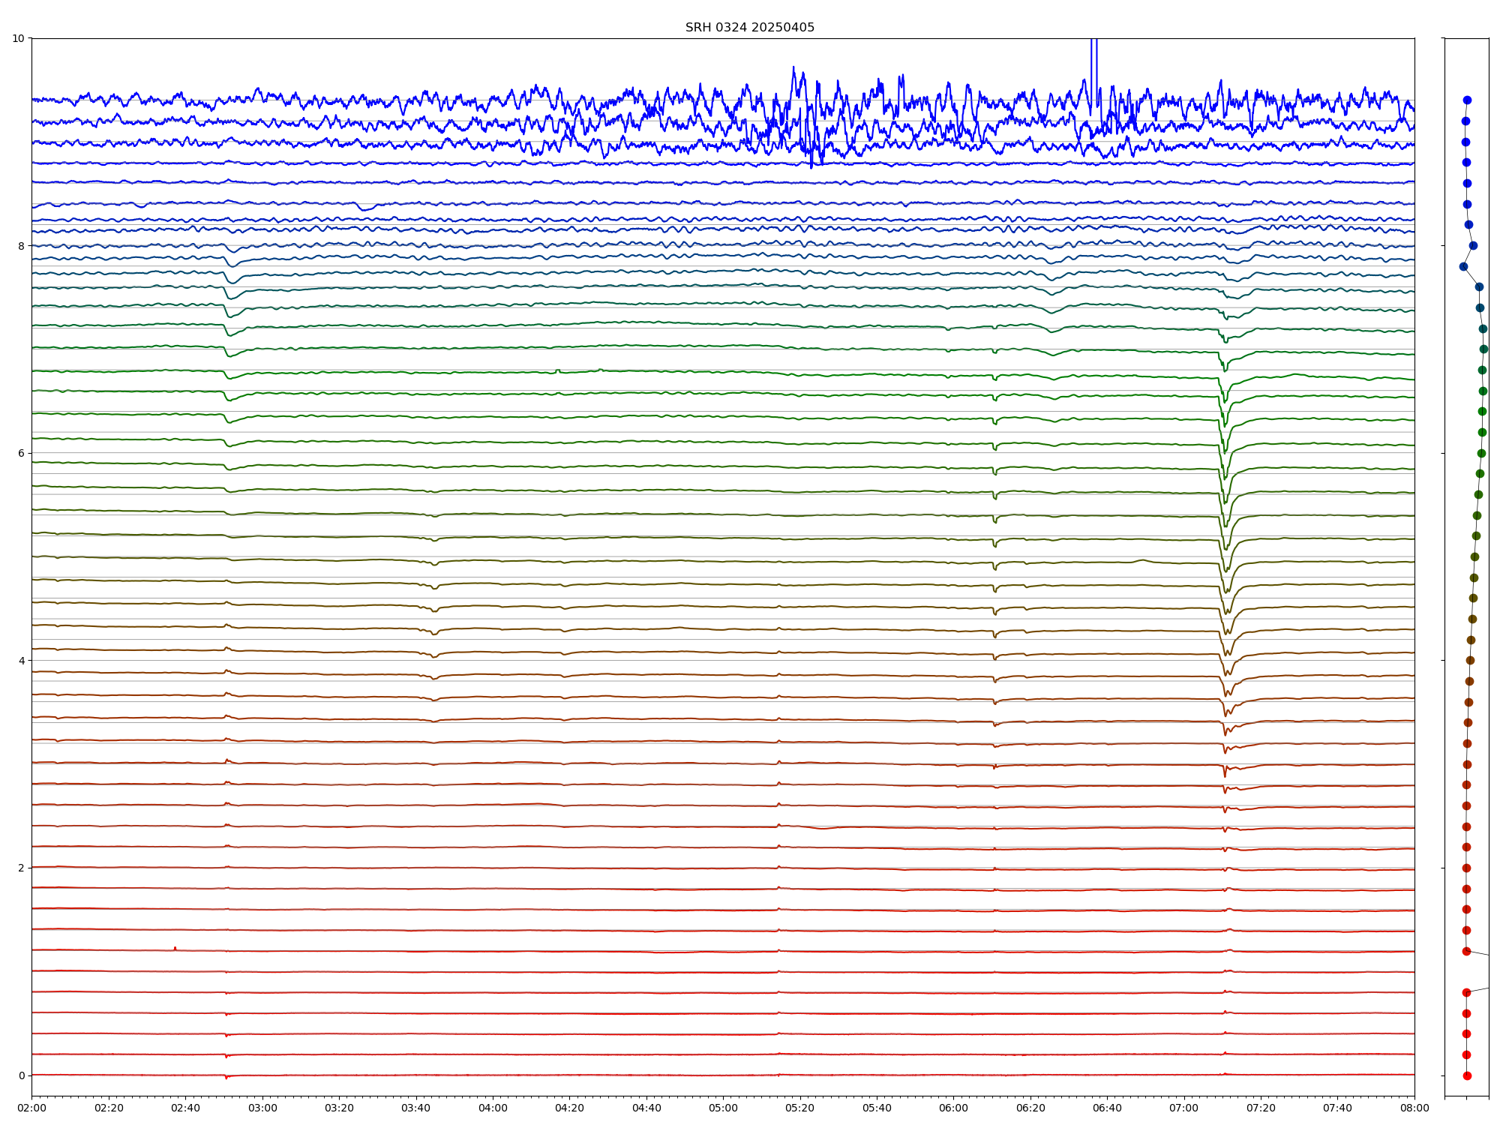The image size is (1500, 1125).
Task: Select the blue dot offset left near 7.8
Action: (x=1463, y=266)
